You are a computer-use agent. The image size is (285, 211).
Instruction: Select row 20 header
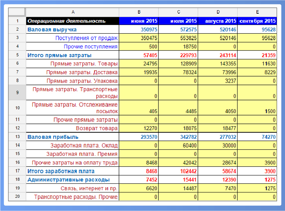point(17,196)
